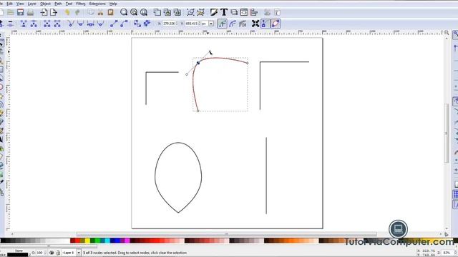
Task: Open the Text and Font dialog
Action: tap(224, 12)
